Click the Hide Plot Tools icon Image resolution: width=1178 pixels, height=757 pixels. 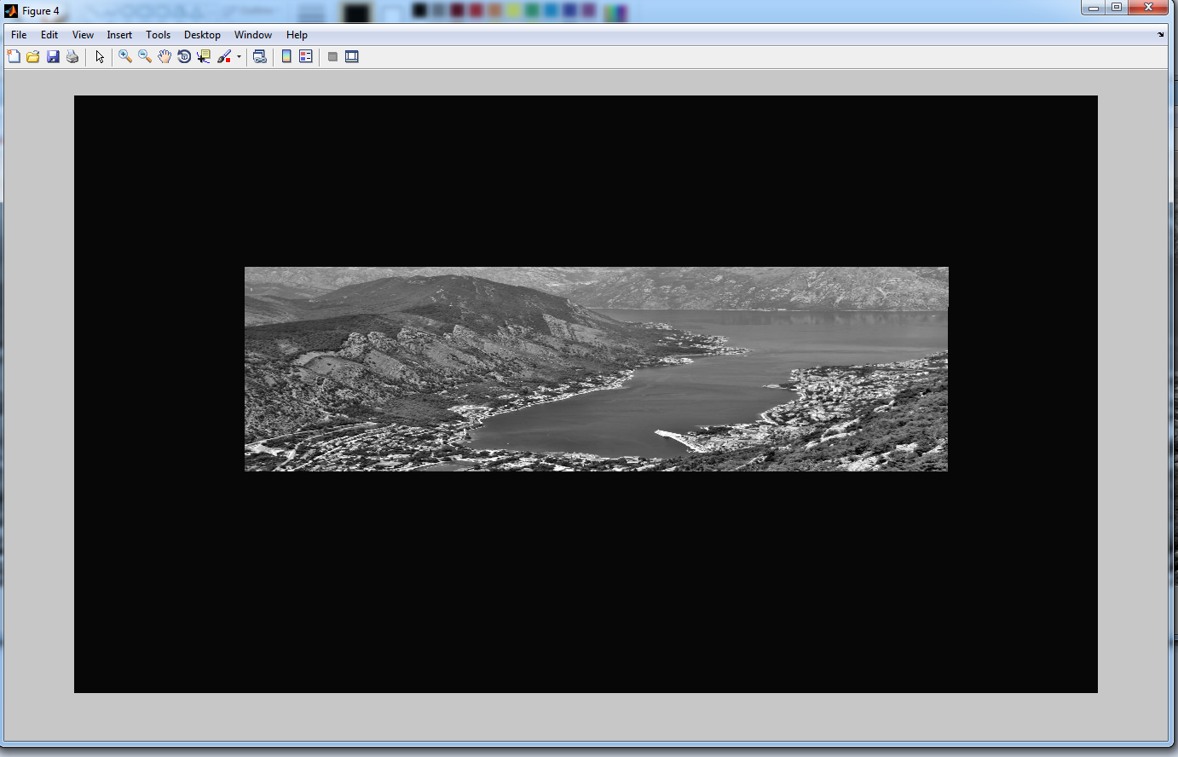point(332,56)
